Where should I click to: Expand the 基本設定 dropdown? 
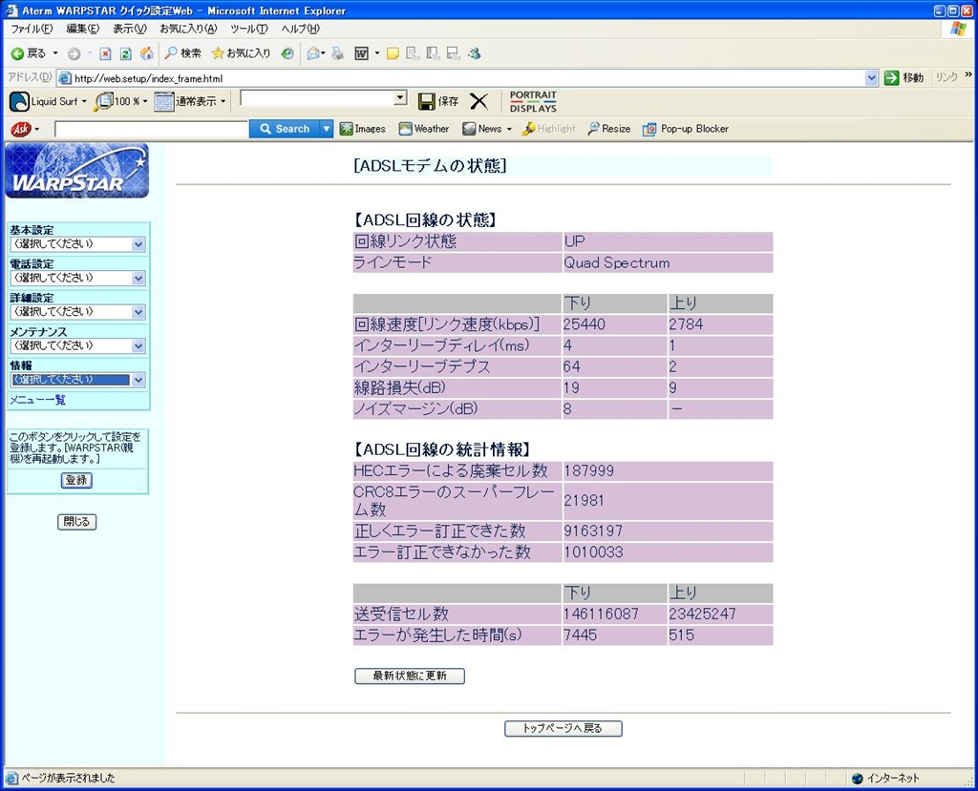[138, 244]
